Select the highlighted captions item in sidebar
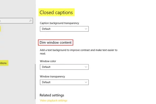 4,63
